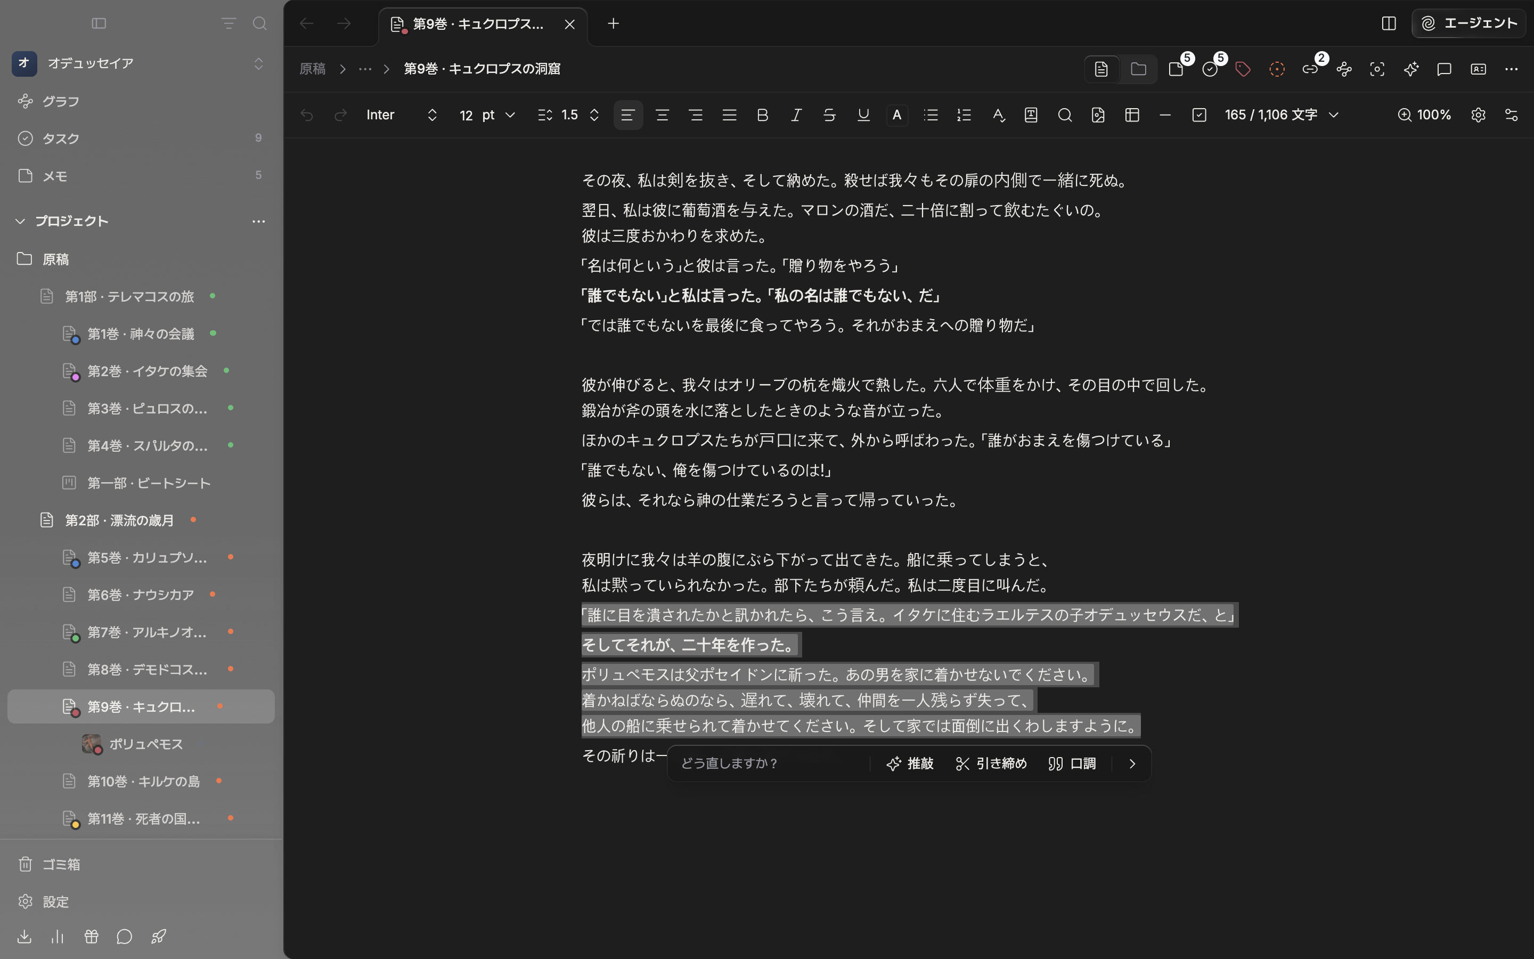Open the sidebar filter icon

pyautogui.click(x=228, y=23)
